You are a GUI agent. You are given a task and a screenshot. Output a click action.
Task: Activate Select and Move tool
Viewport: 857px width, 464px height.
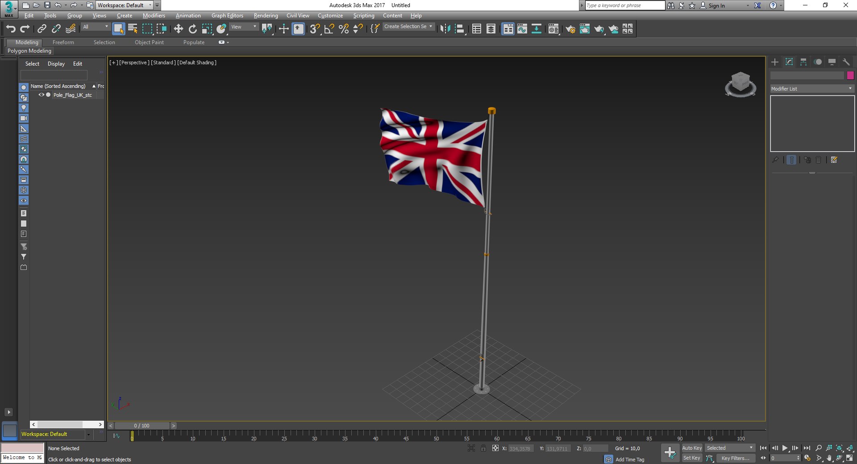[x=178, y=29]
